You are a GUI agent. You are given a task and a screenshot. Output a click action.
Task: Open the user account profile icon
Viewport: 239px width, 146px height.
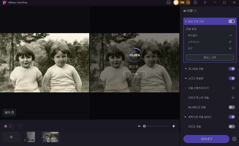pyautogui.click(x=195, y=2)
